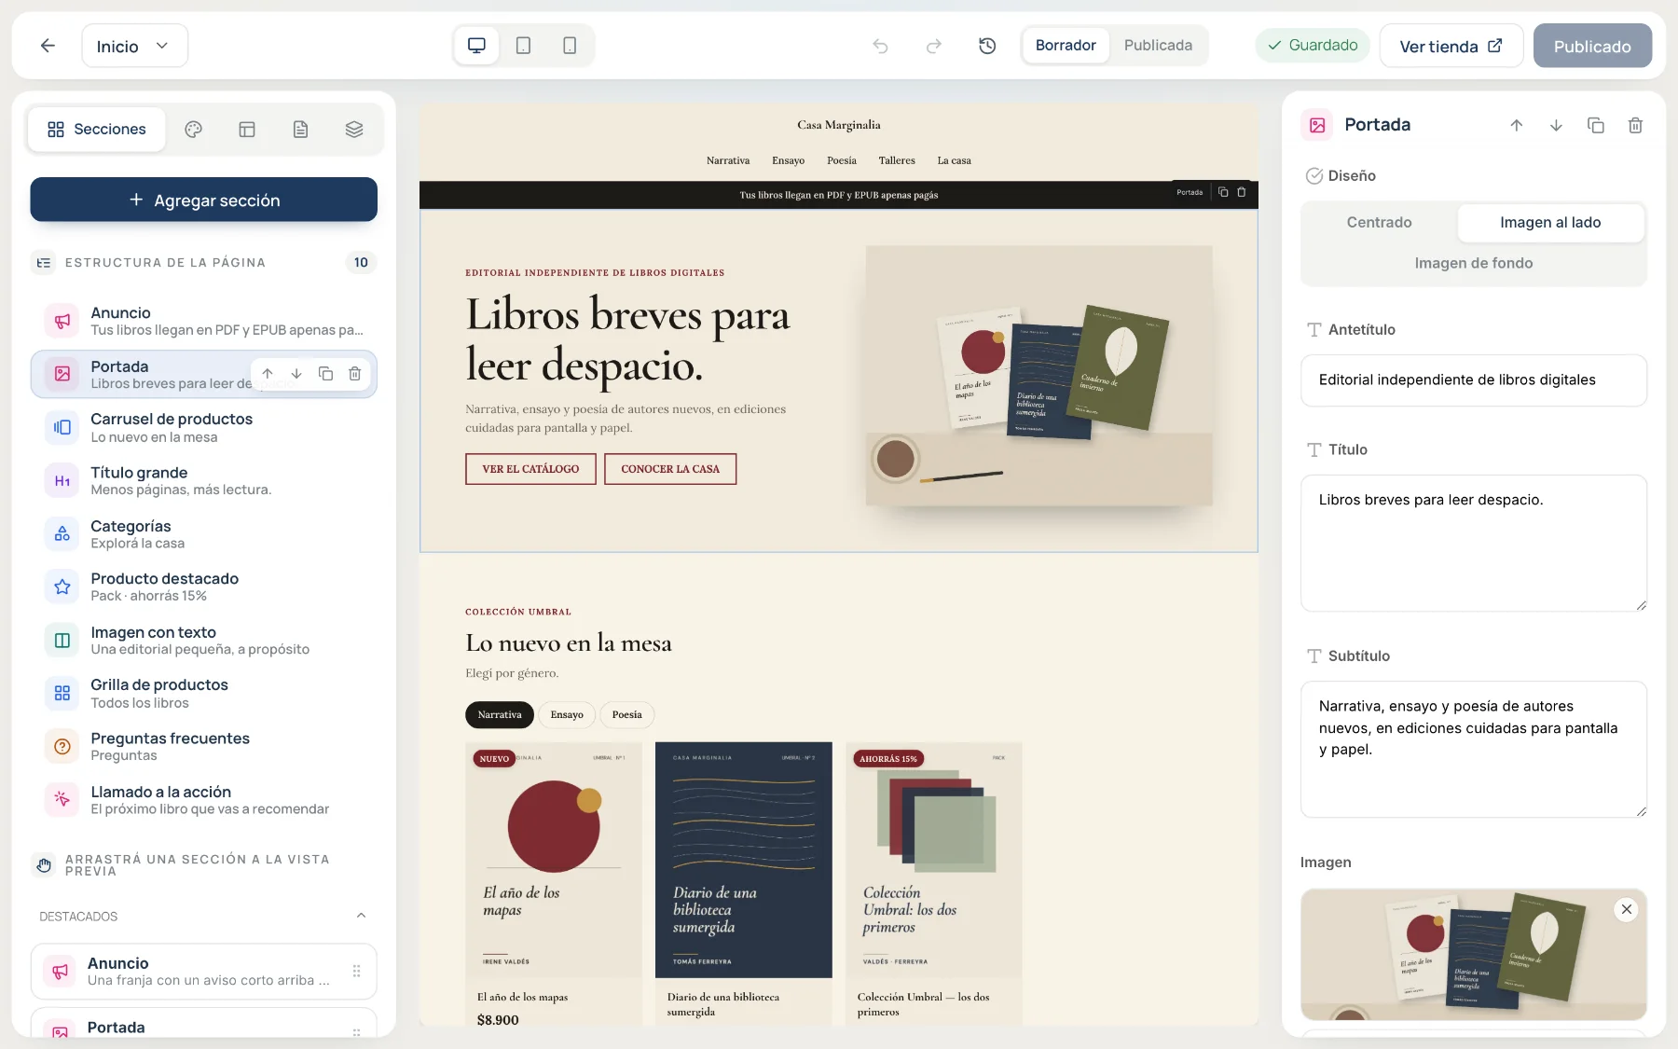Select the Borrador view toggle
This screenshot has width=1678, height=1049.
coord(1066,45)
